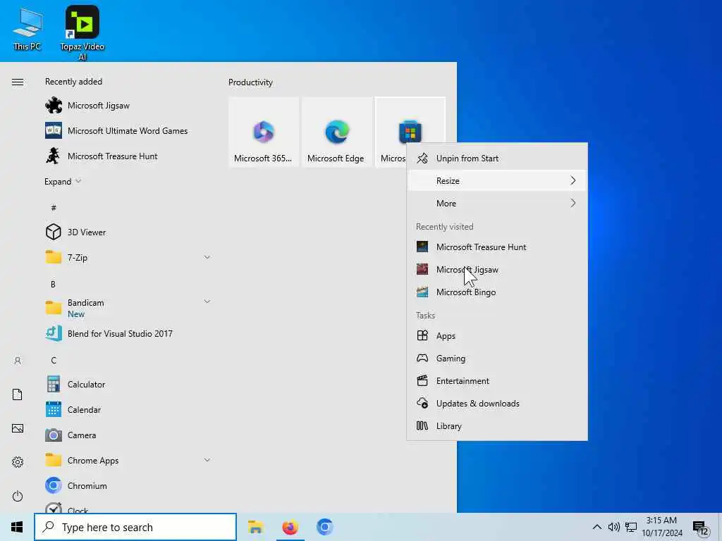Click the Windows Start button

pyautogui.click(x=17, y=527)
